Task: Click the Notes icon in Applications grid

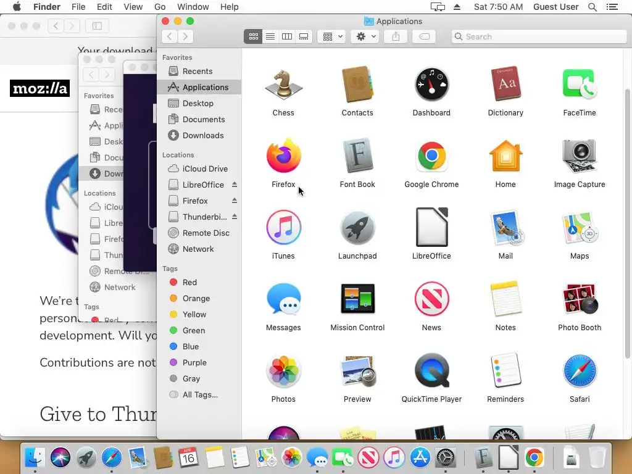Action: click(505, 299)
